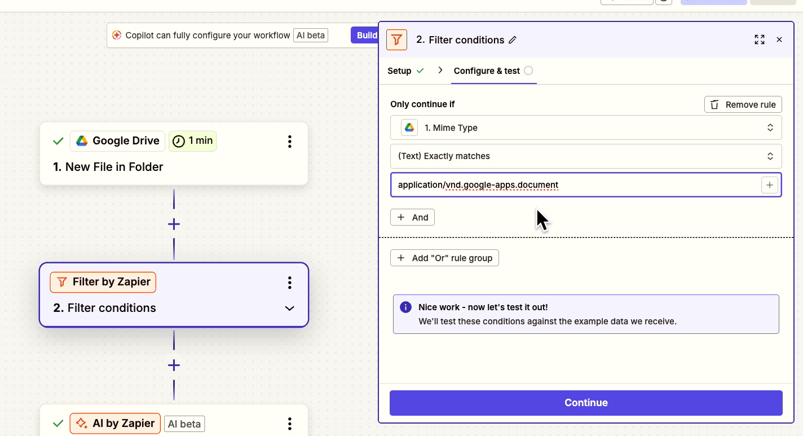Open three-dot menu on Filter by Zapier step
The image size is (803, 436).
(289, 282)
